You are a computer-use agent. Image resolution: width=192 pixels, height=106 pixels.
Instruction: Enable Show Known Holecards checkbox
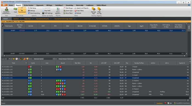click(58, 59)
